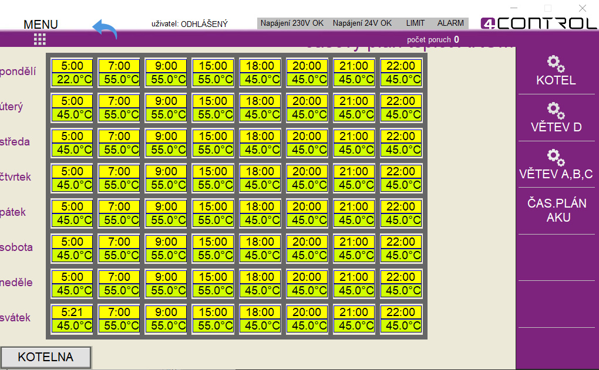Screen dimensions: 599x370
Task: Edit neděle 5:00 time field
Action: click(x=72, y=277)
